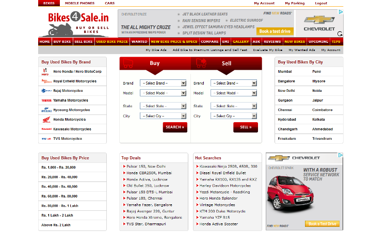This screenshot has width=387, height=232.
Task: Click the Sell button
Action: pos(246,127)
